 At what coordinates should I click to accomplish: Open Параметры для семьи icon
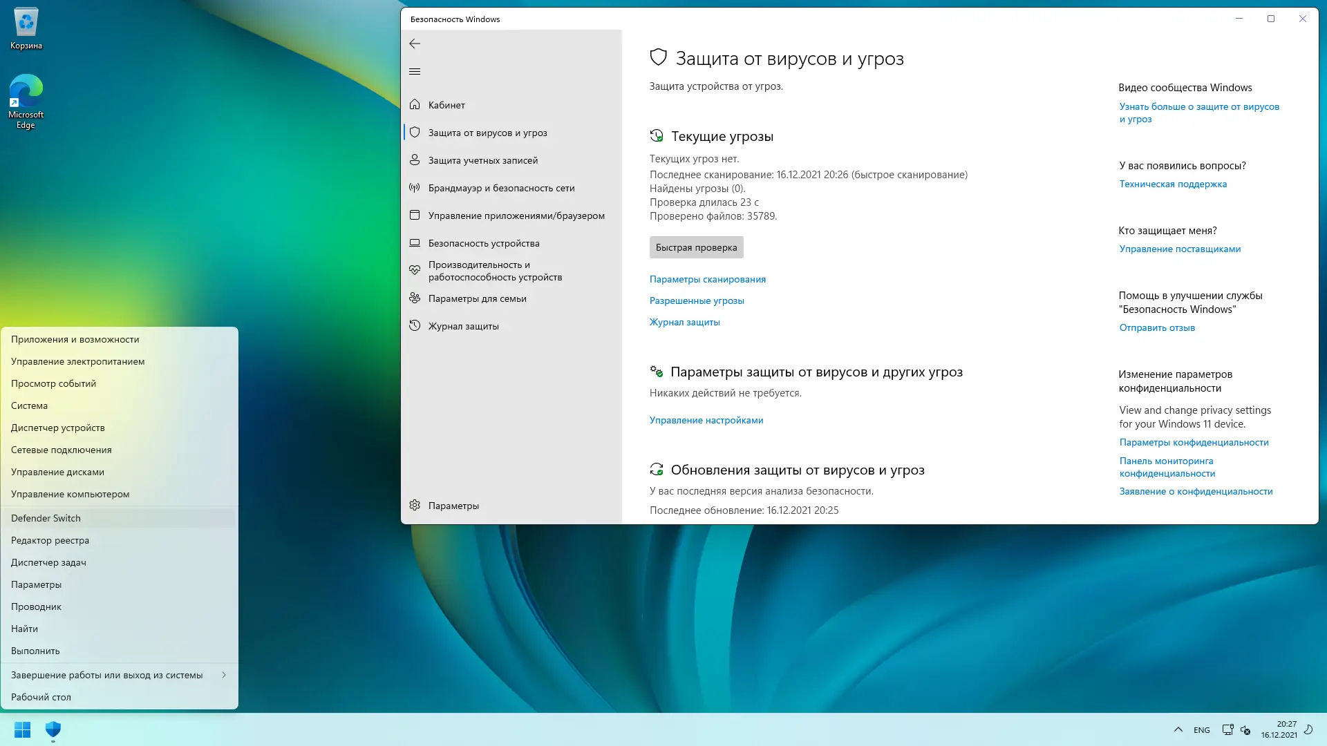(x=415, y=298)
